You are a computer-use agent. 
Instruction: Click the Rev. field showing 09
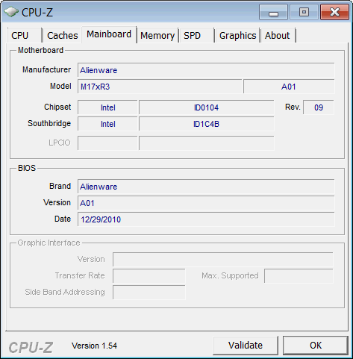pos(319,107)
